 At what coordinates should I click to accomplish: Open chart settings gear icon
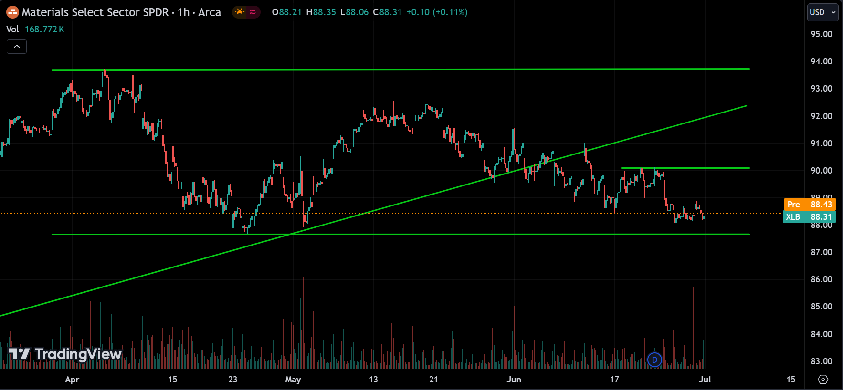pos(823,380)
